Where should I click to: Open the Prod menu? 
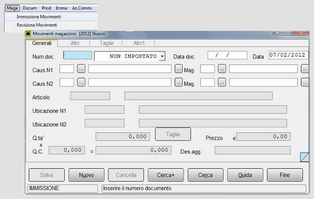46,8
